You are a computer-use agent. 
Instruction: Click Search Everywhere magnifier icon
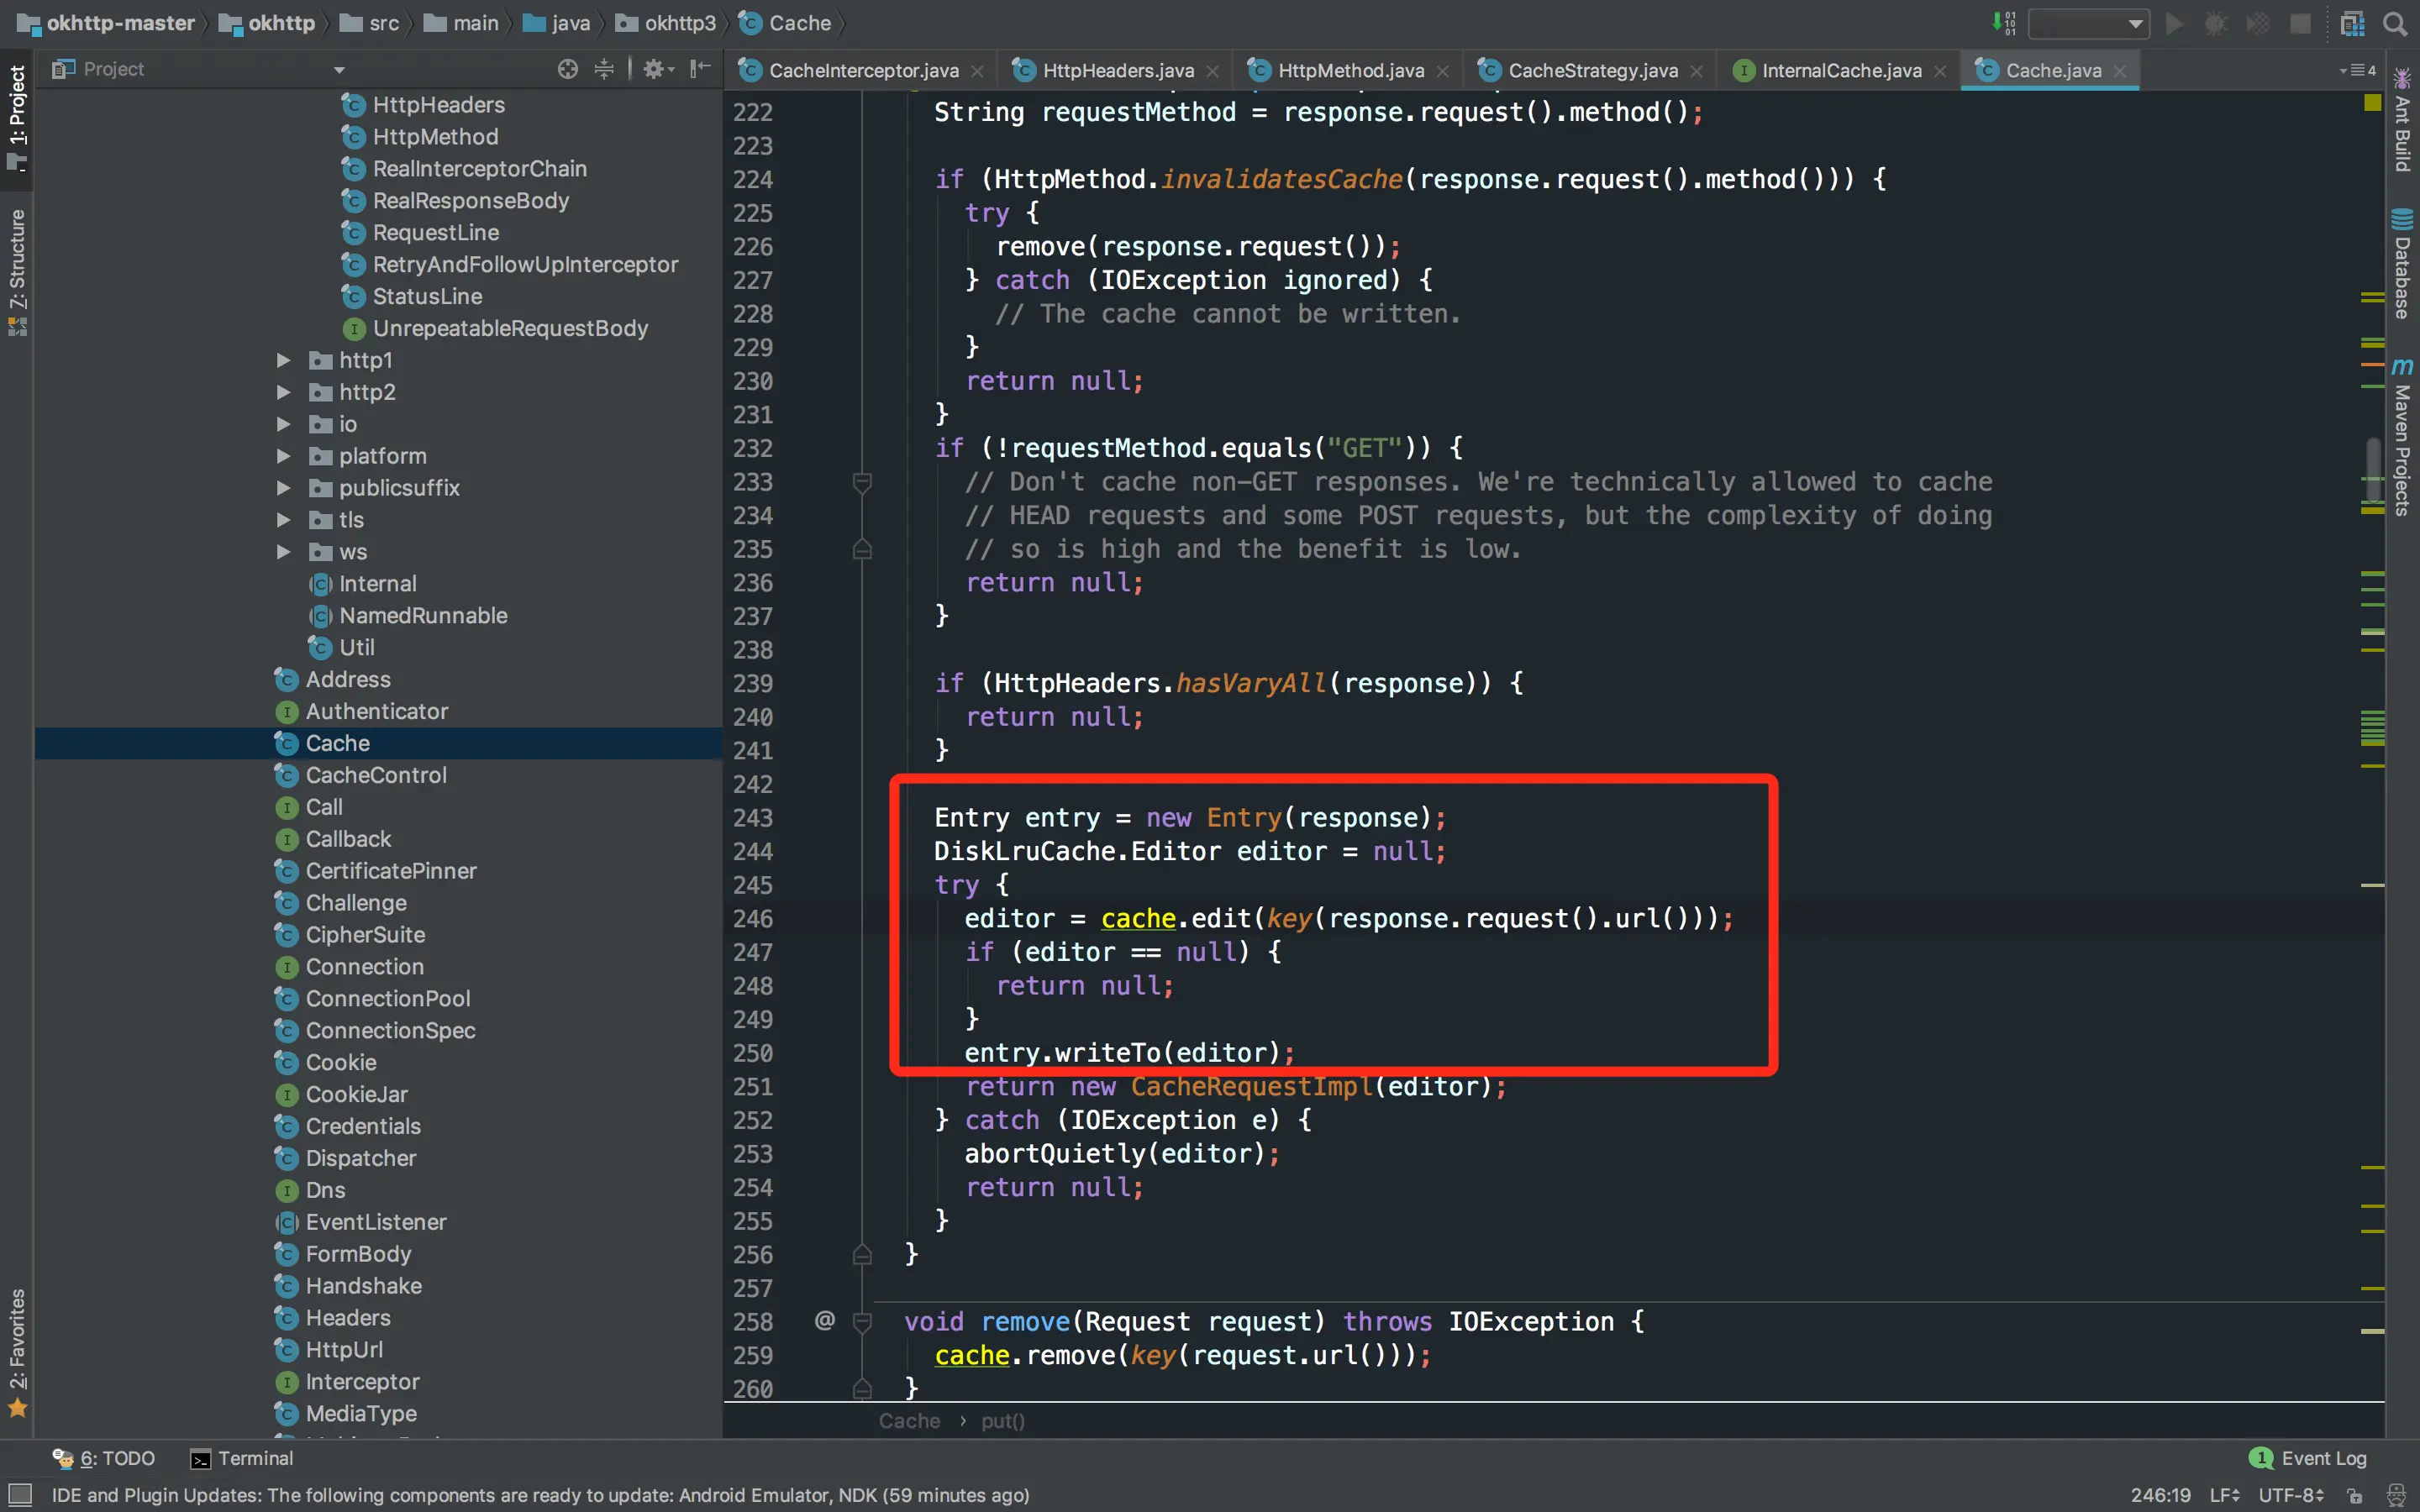(x=2395, y=23)
